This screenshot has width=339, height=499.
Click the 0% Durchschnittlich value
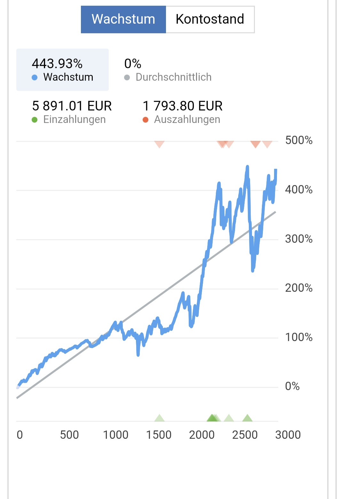click(x=133, y=64)
